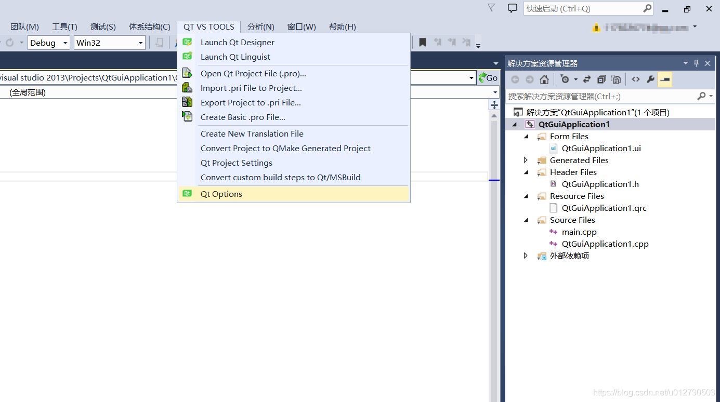Toggle the highlighted Preview Selected Items icon

665,79
